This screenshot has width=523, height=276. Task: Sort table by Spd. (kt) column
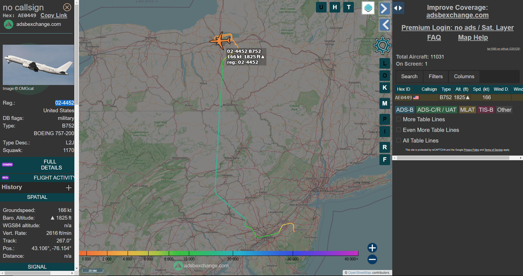(x=481, y=89)
